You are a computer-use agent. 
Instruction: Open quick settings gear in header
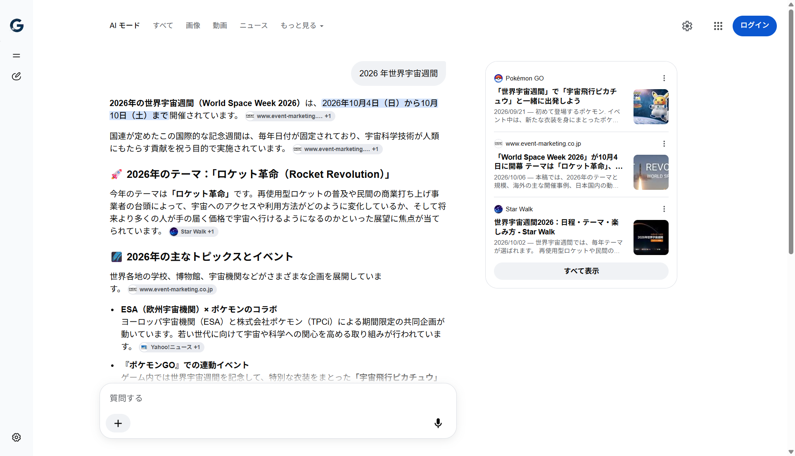(687, 26)
